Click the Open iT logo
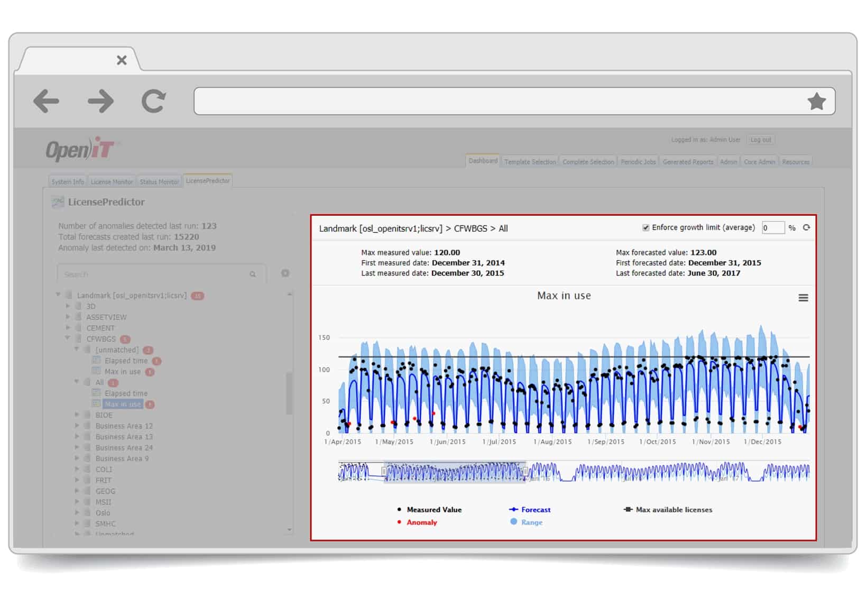The height and width of the screenshot is (597, 867). coord(80,149)
